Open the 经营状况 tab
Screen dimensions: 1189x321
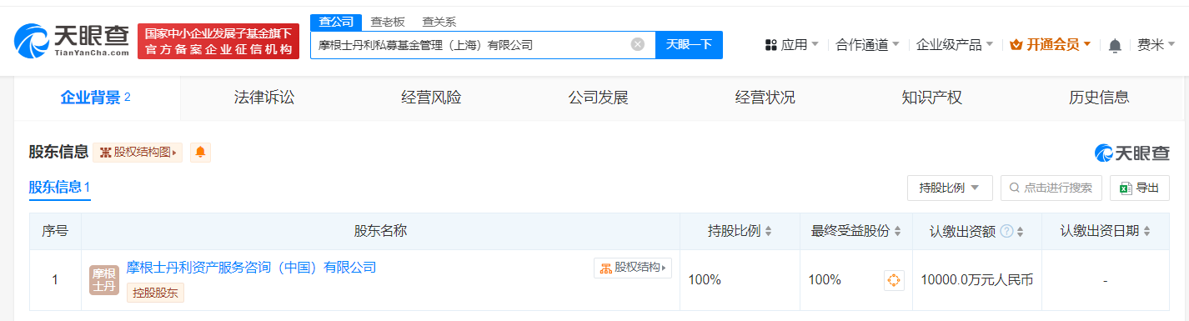point(765,98)
